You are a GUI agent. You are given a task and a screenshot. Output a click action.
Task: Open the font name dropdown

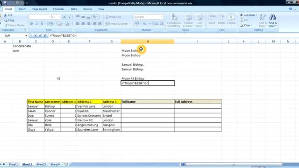pos(50,17)
